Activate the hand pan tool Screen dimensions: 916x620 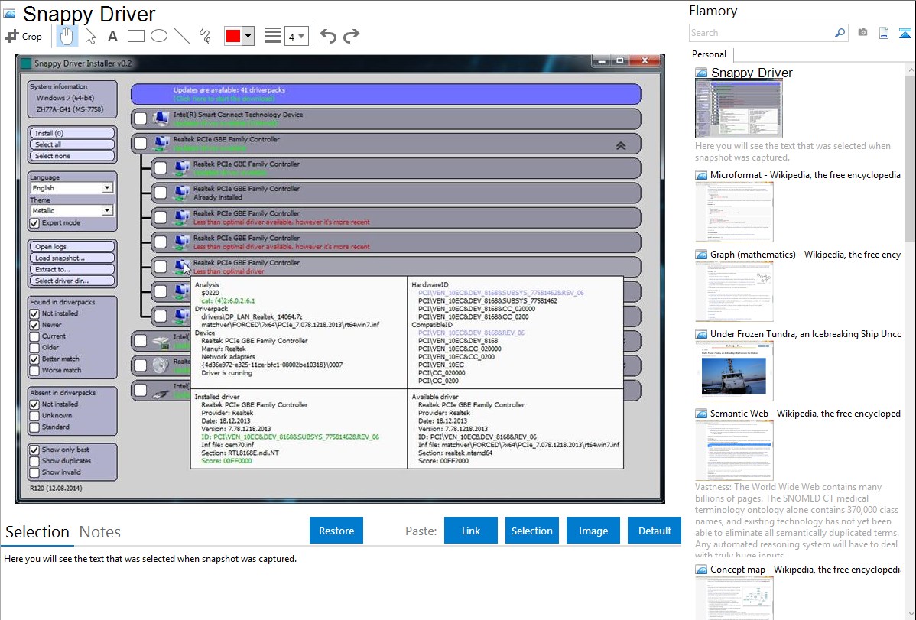click(x=67, y=36)
